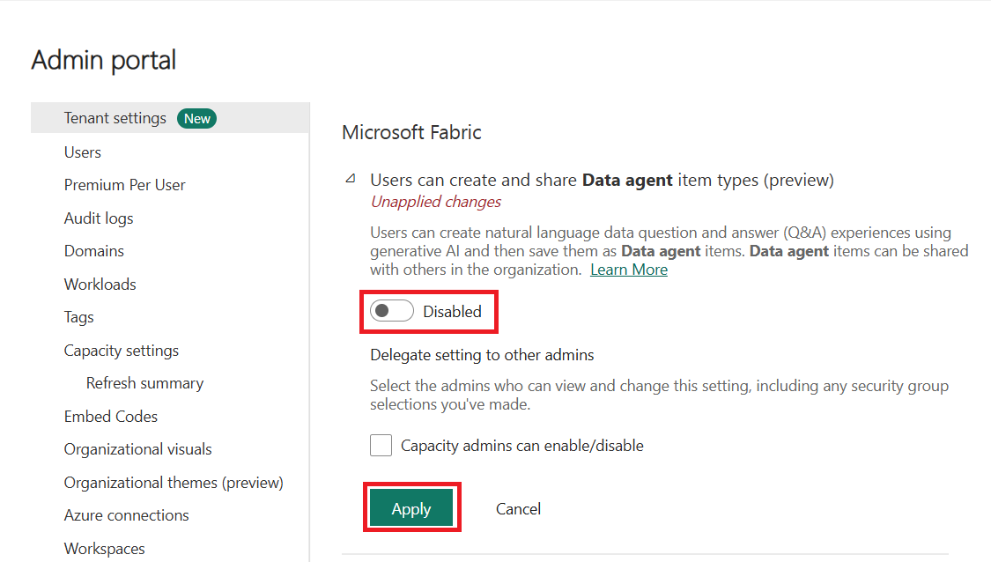Image resolution: width=991 pixels, height=562 pixels.
Task: Open Audit logs section
Action: coord(99,218)
